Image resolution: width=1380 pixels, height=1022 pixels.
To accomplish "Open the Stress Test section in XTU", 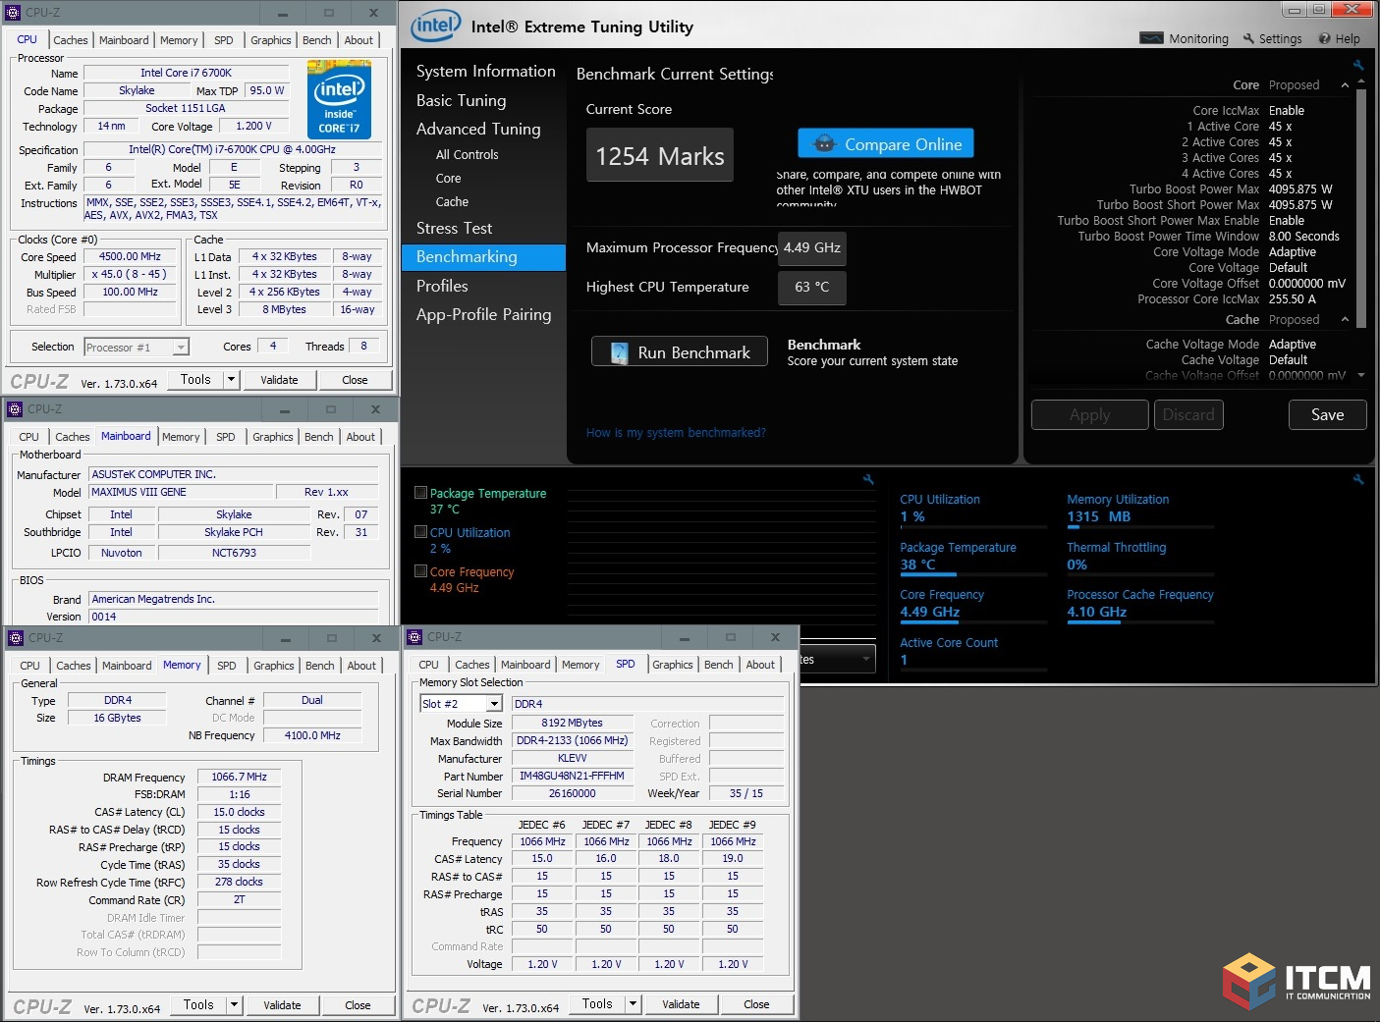I will coord(454,228).
